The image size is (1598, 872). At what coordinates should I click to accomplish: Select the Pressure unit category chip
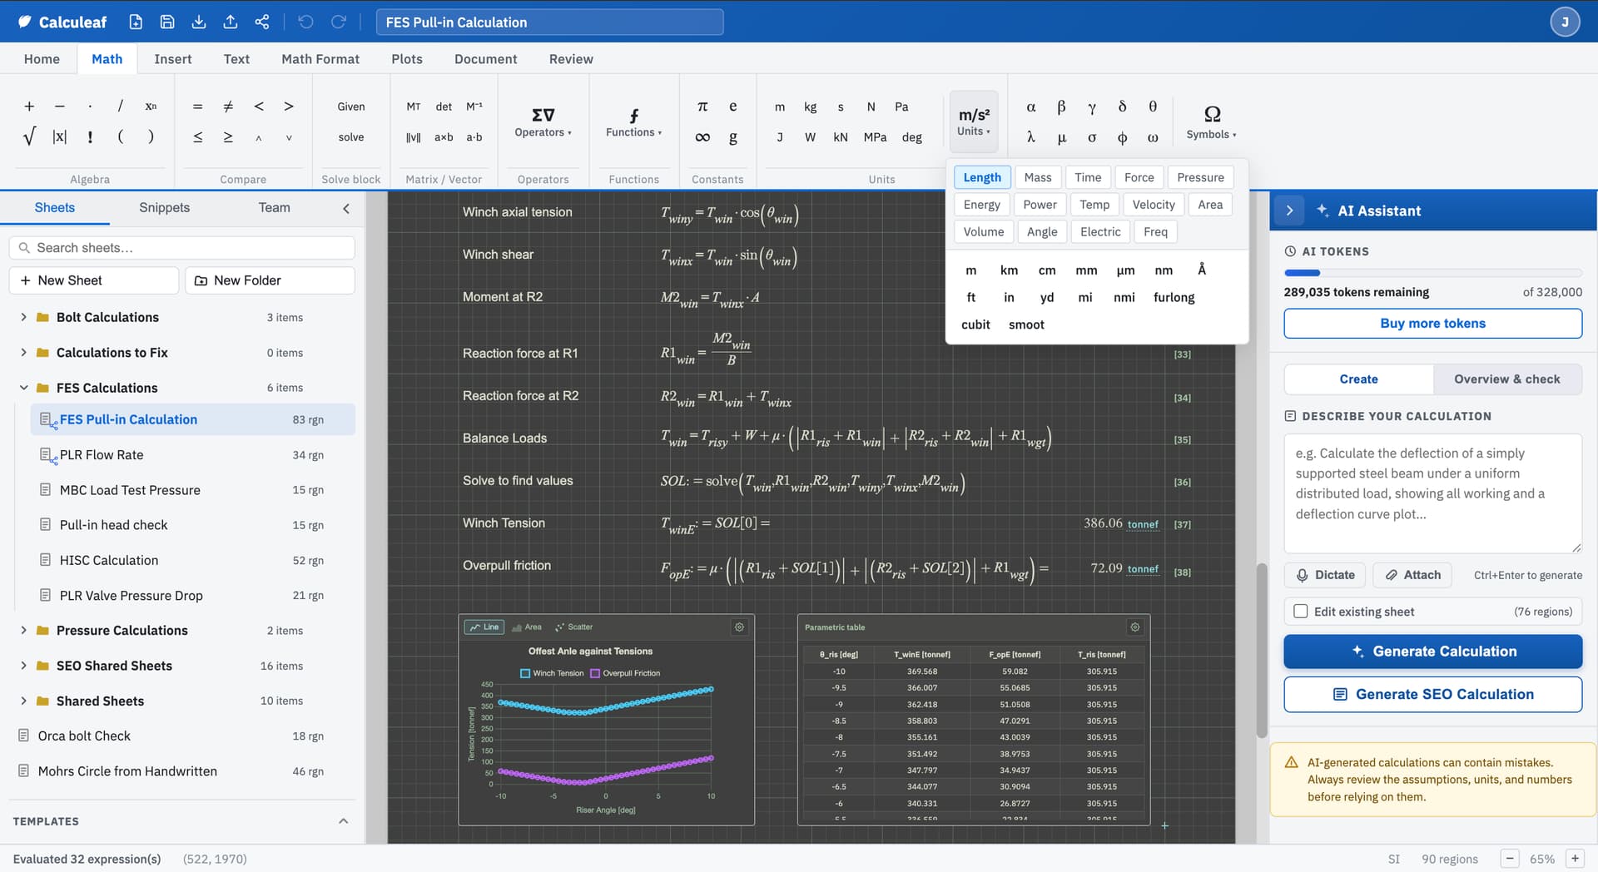coord(1200,177)
